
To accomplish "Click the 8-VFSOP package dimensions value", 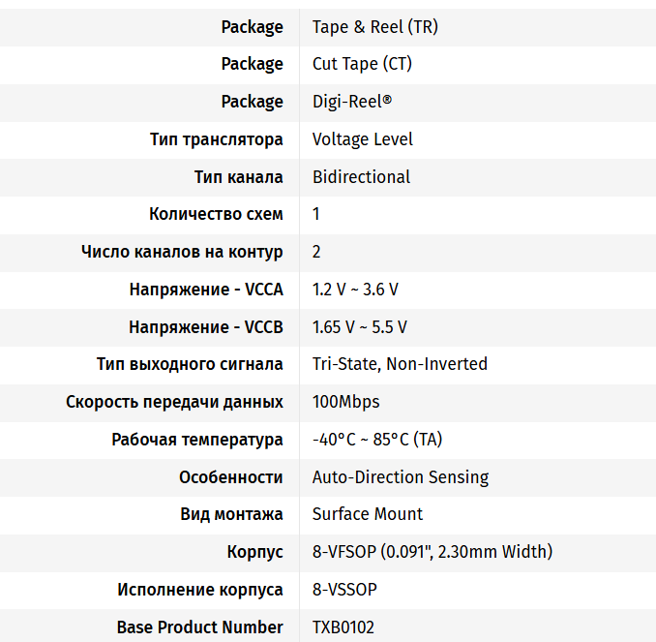I will 432,552.
